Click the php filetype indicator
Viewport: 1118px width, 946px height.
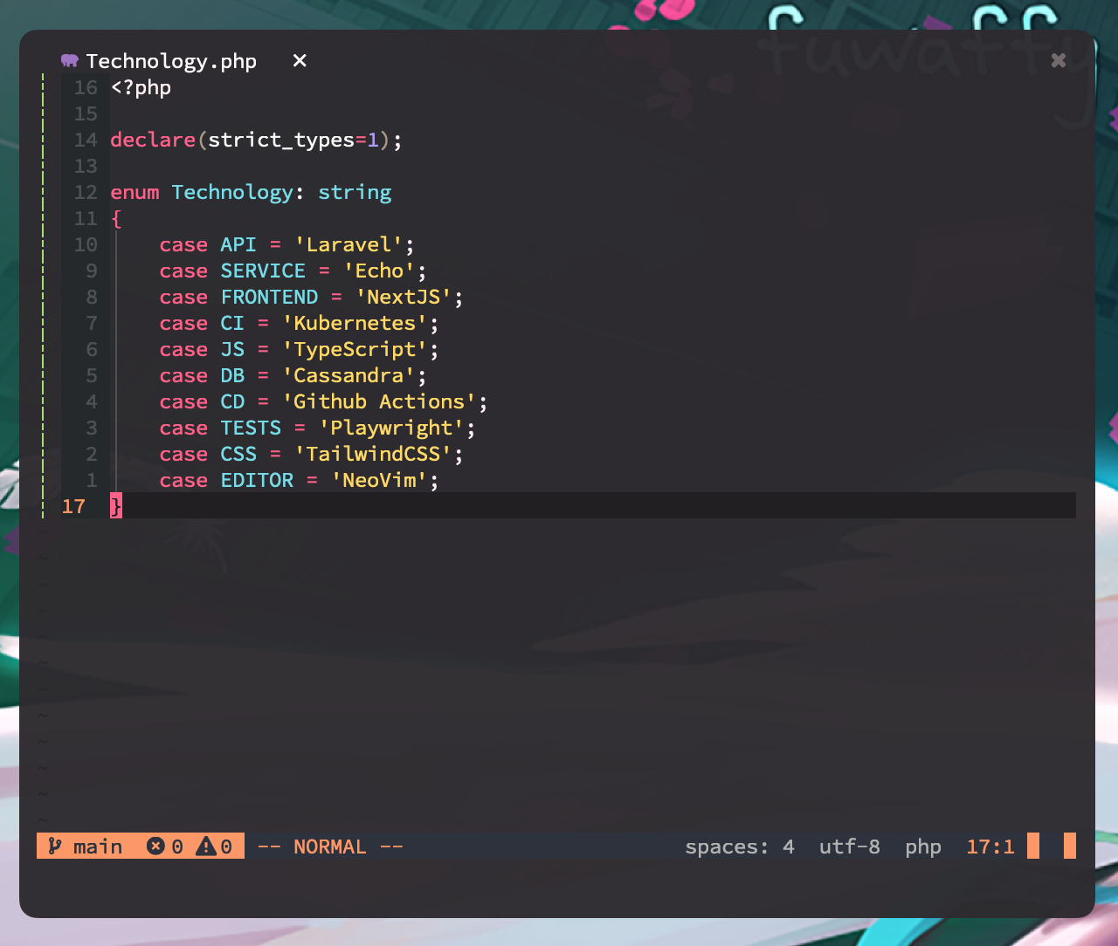(x=923, y=847)
